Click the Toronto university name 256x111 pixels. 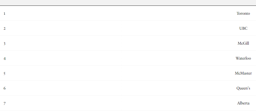coord(243,13)
